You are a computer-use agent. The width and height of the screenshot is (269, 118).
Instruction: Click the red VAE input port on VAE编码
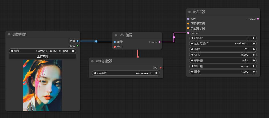pyautogui.click(x=115, y=47)
